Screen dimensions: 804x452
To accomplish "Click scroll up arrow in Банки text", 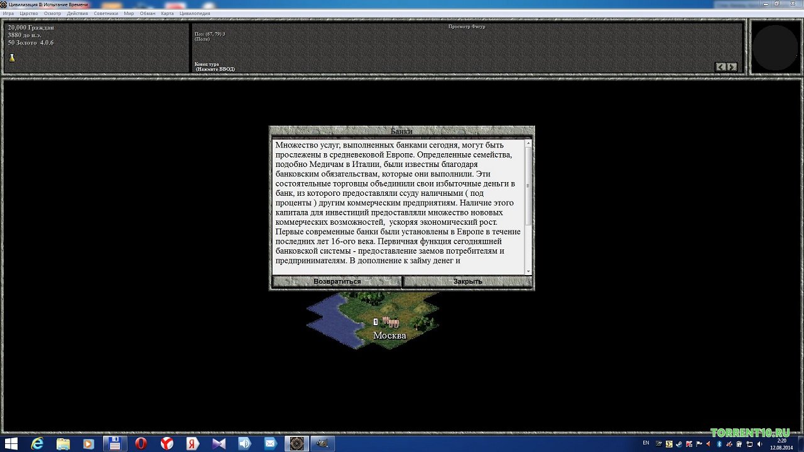I will 528,144.
